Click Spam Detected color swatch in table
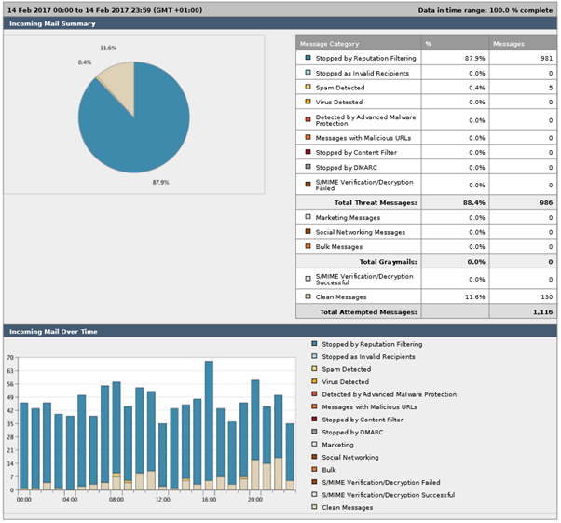Viewport: 561px width, 523px height. [x=308, y=88]
